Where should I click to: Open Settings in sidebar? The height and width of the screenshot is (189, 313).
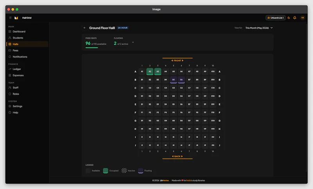[x=27, y=106]
